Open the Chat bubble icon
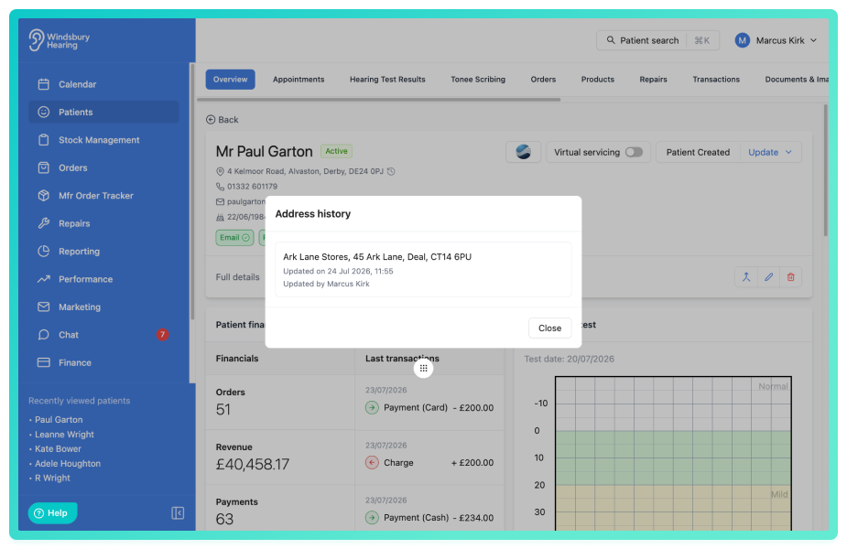The height and width of the screenshot is (549, 847). pyautogui.click(x=44, y=335)
